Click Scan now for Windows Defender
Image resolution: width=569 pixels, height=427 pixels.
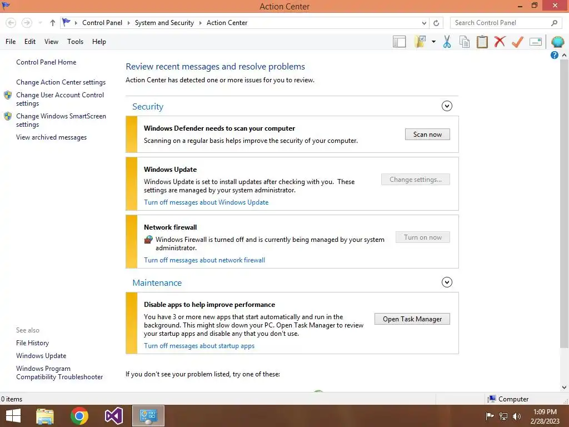pos(427,135)
